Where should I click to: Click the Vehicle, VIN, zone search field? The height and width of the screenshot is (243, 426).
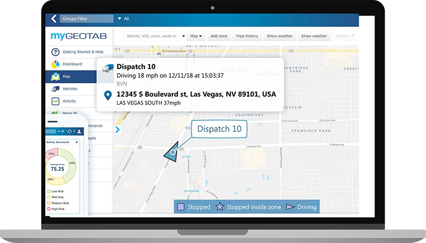[x=152, y=36]
